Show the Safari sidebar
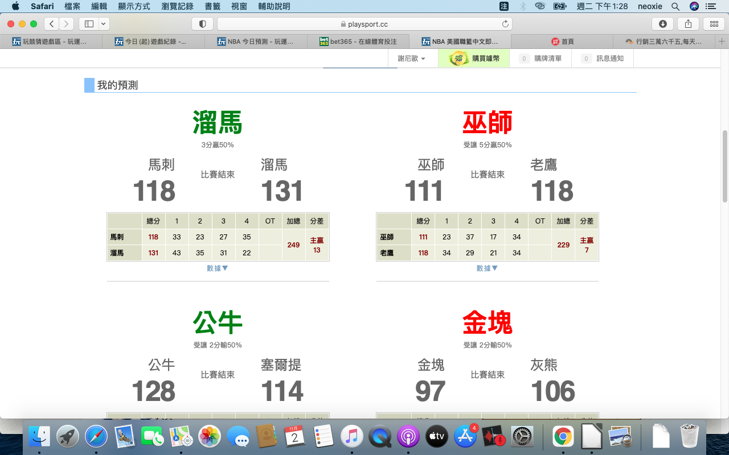The image size is (729, 455). coord(89,24)
